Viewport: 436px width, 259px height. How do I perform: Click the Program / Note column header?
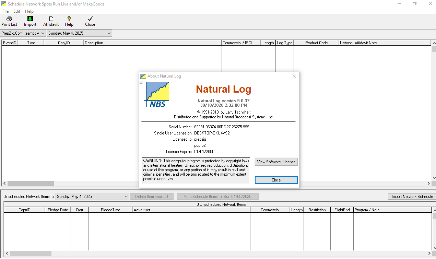pyautogui.click(x=392, y=210)
